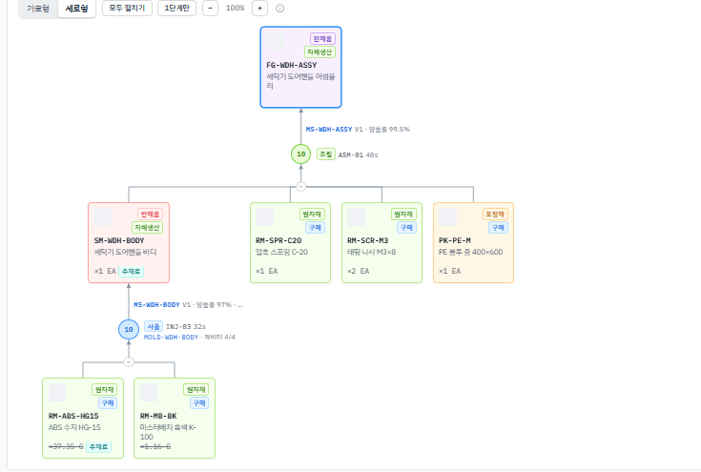The image size is (701, 472).
Task: Select the RM-SPR-C20 node card
Action: point(290,243)
